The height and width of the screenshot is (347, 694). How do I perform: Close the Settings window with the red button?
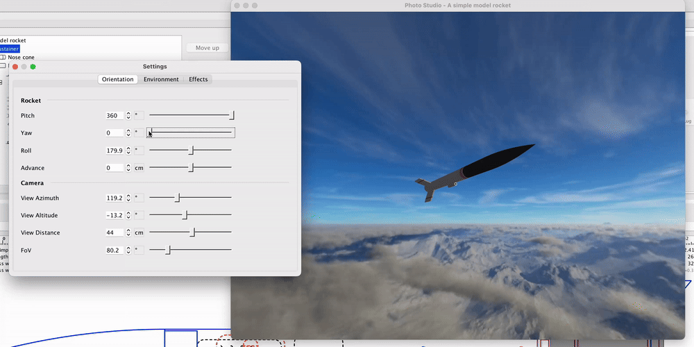click(x=15, y=67)
